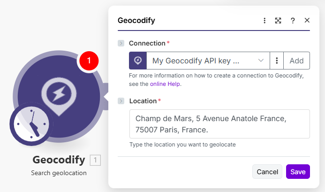Viewport: 325px width, 192px height.
Task: Open help with the question mark icon
Action: pos(293,21)
